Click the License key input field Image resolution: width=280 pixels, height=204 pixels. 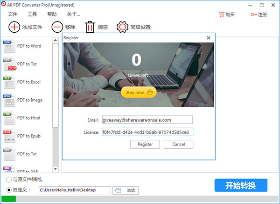coord(147,132)
